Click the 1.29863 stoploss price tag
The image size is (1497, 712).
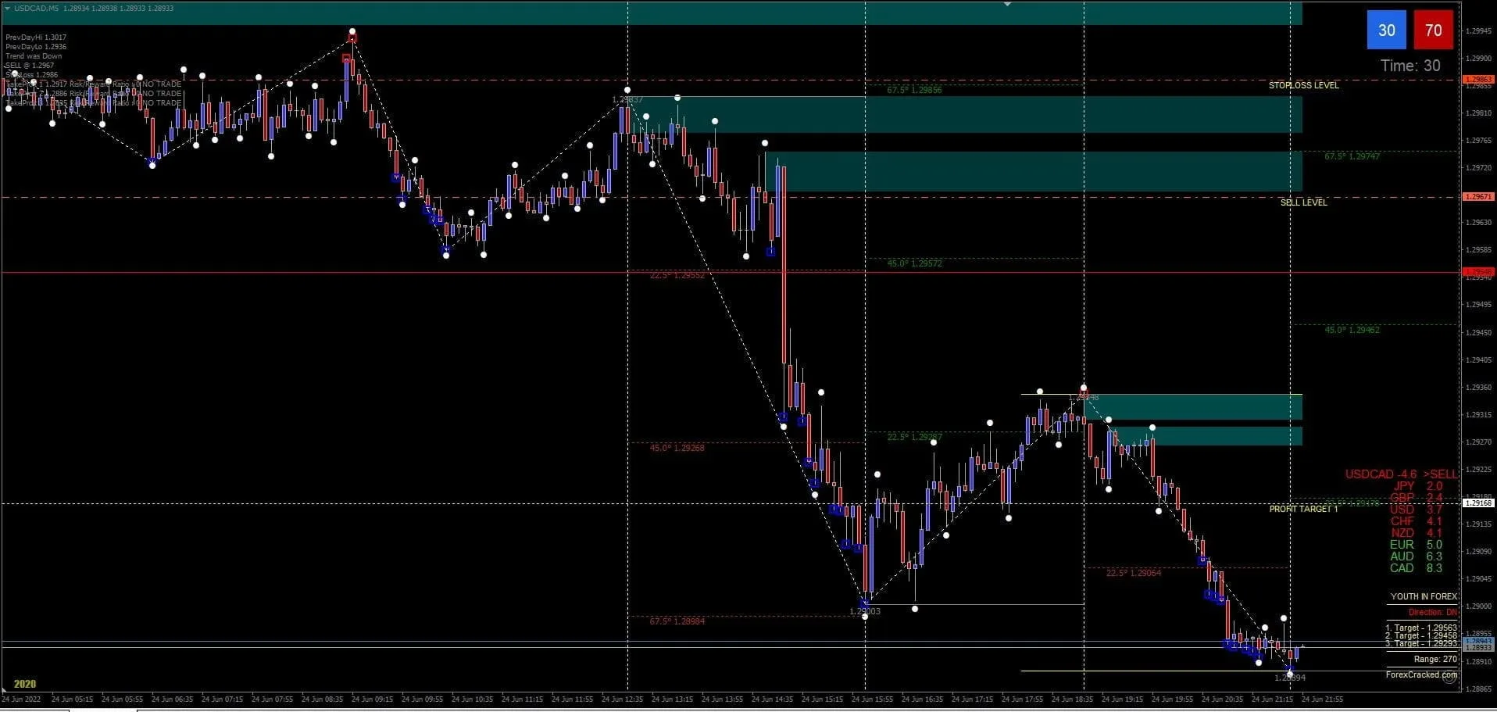(x=1477, y=80)
